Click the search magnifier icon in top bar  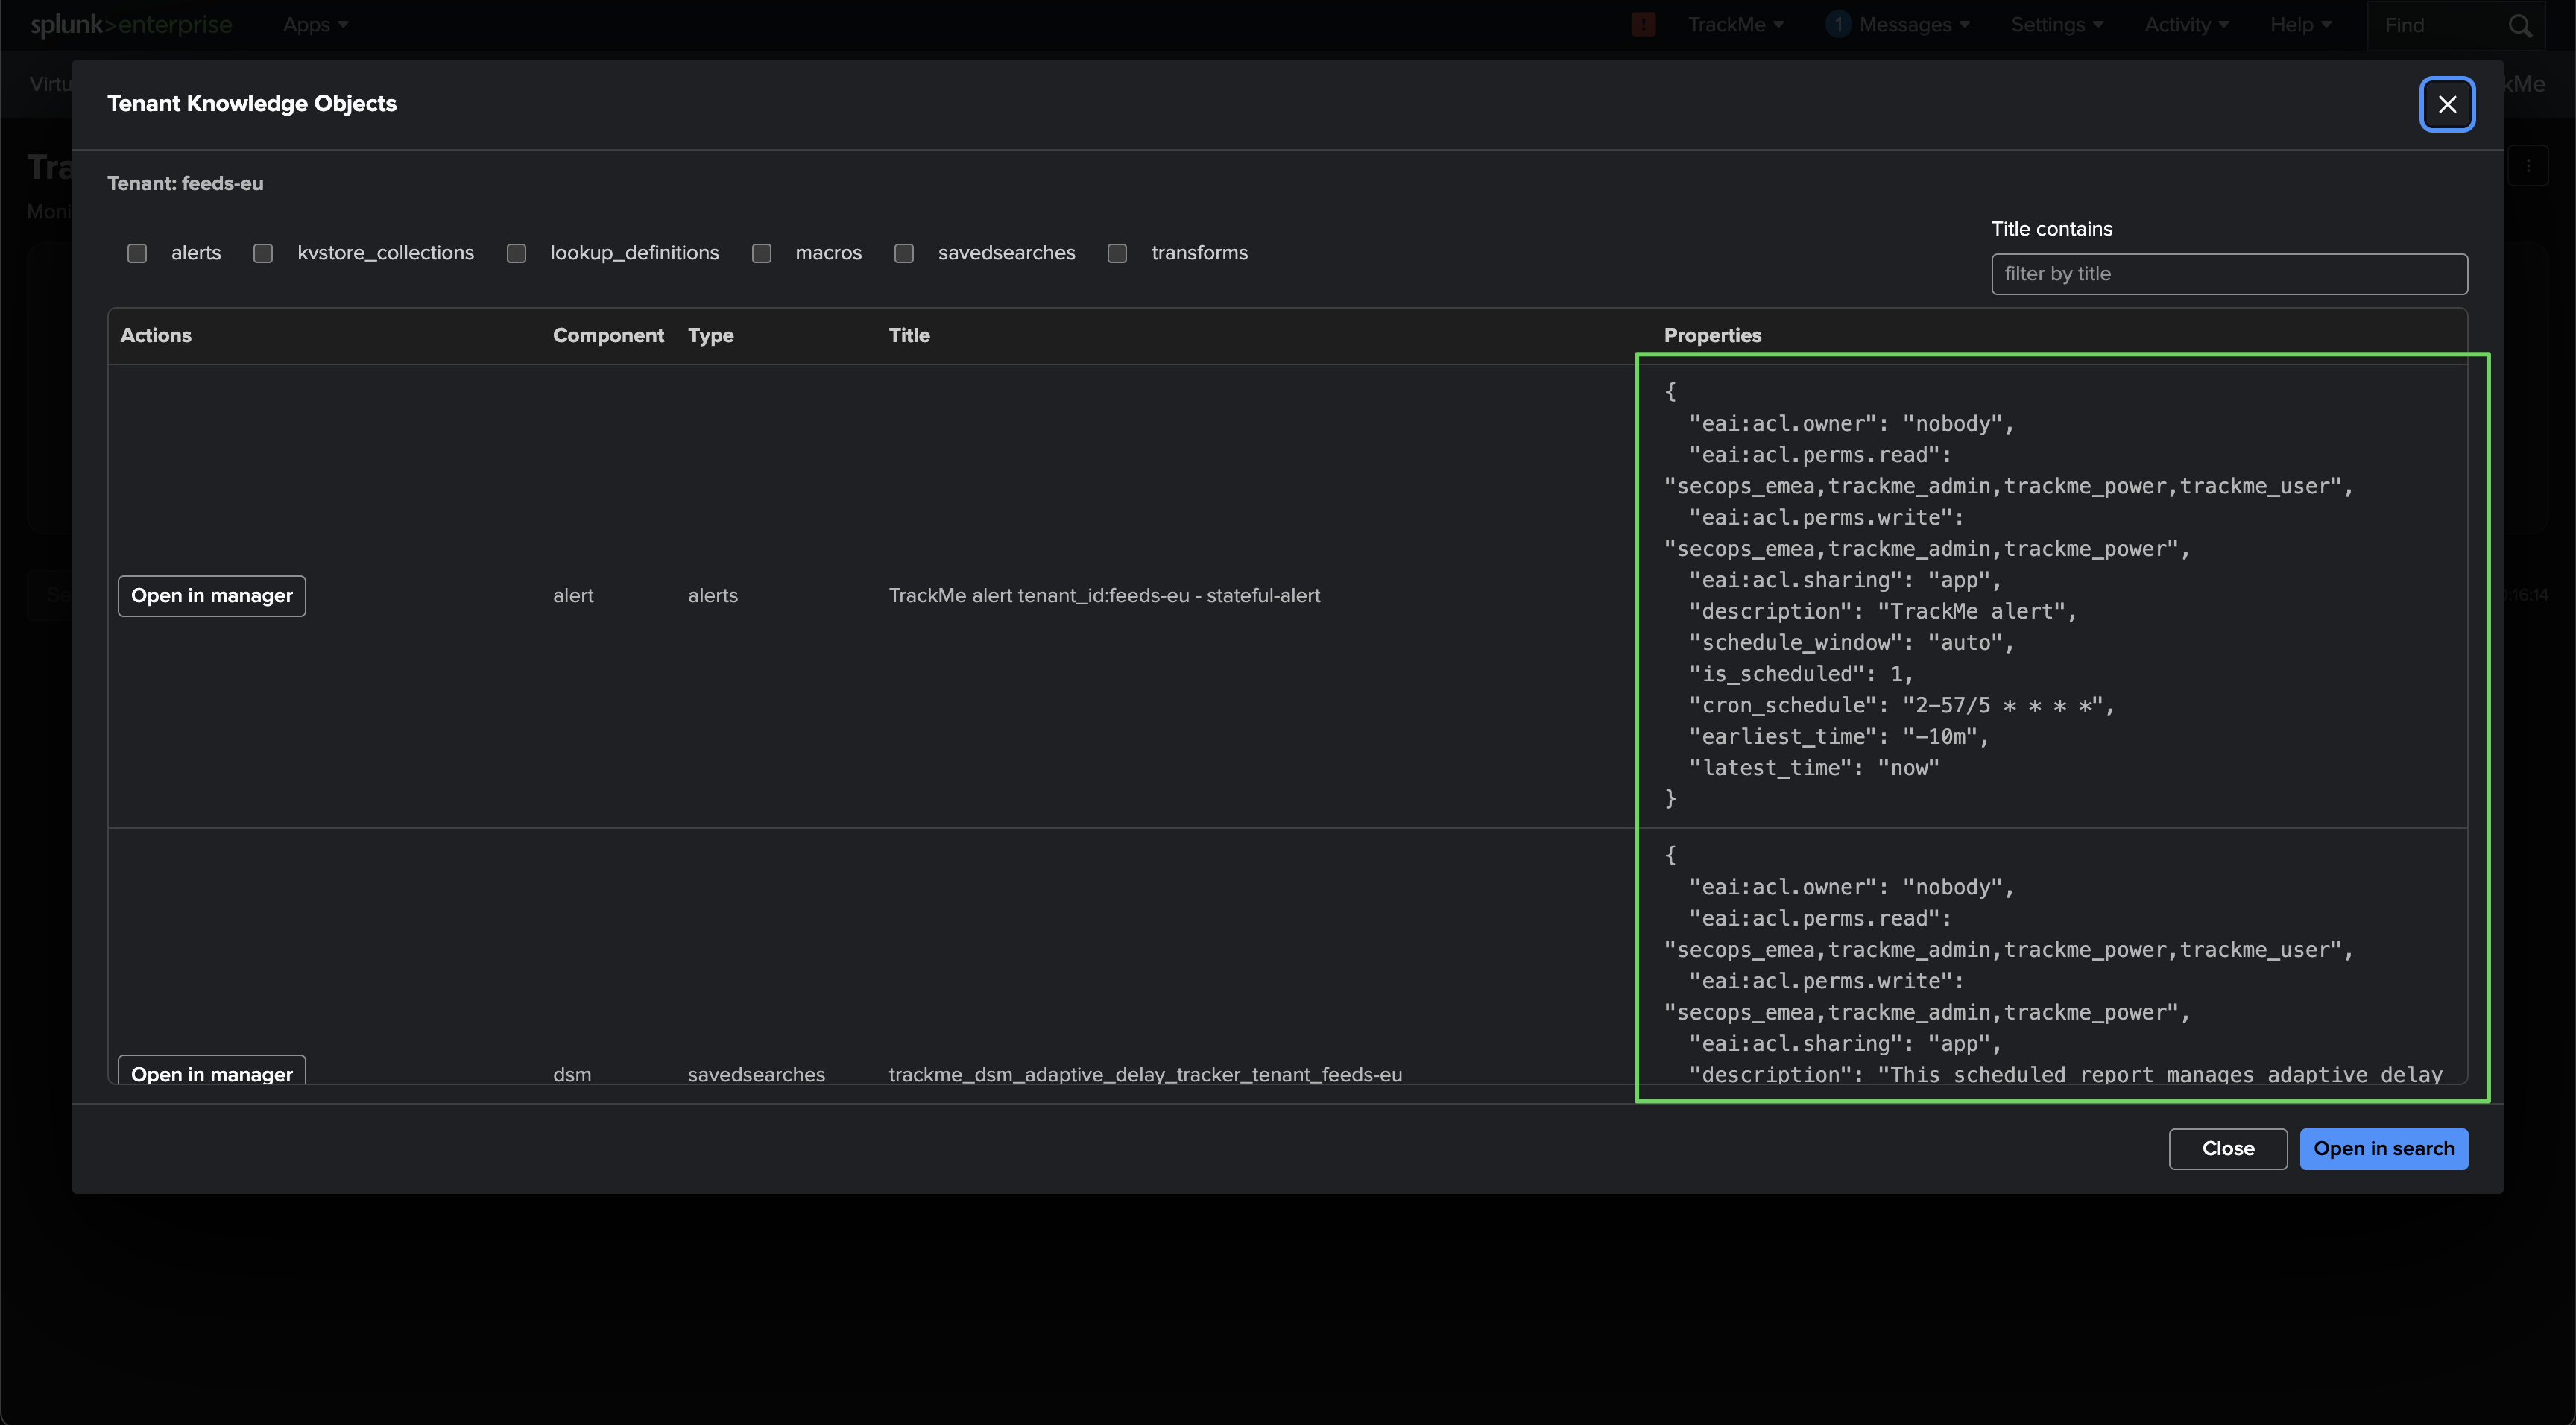click(x=2519, y=26)
